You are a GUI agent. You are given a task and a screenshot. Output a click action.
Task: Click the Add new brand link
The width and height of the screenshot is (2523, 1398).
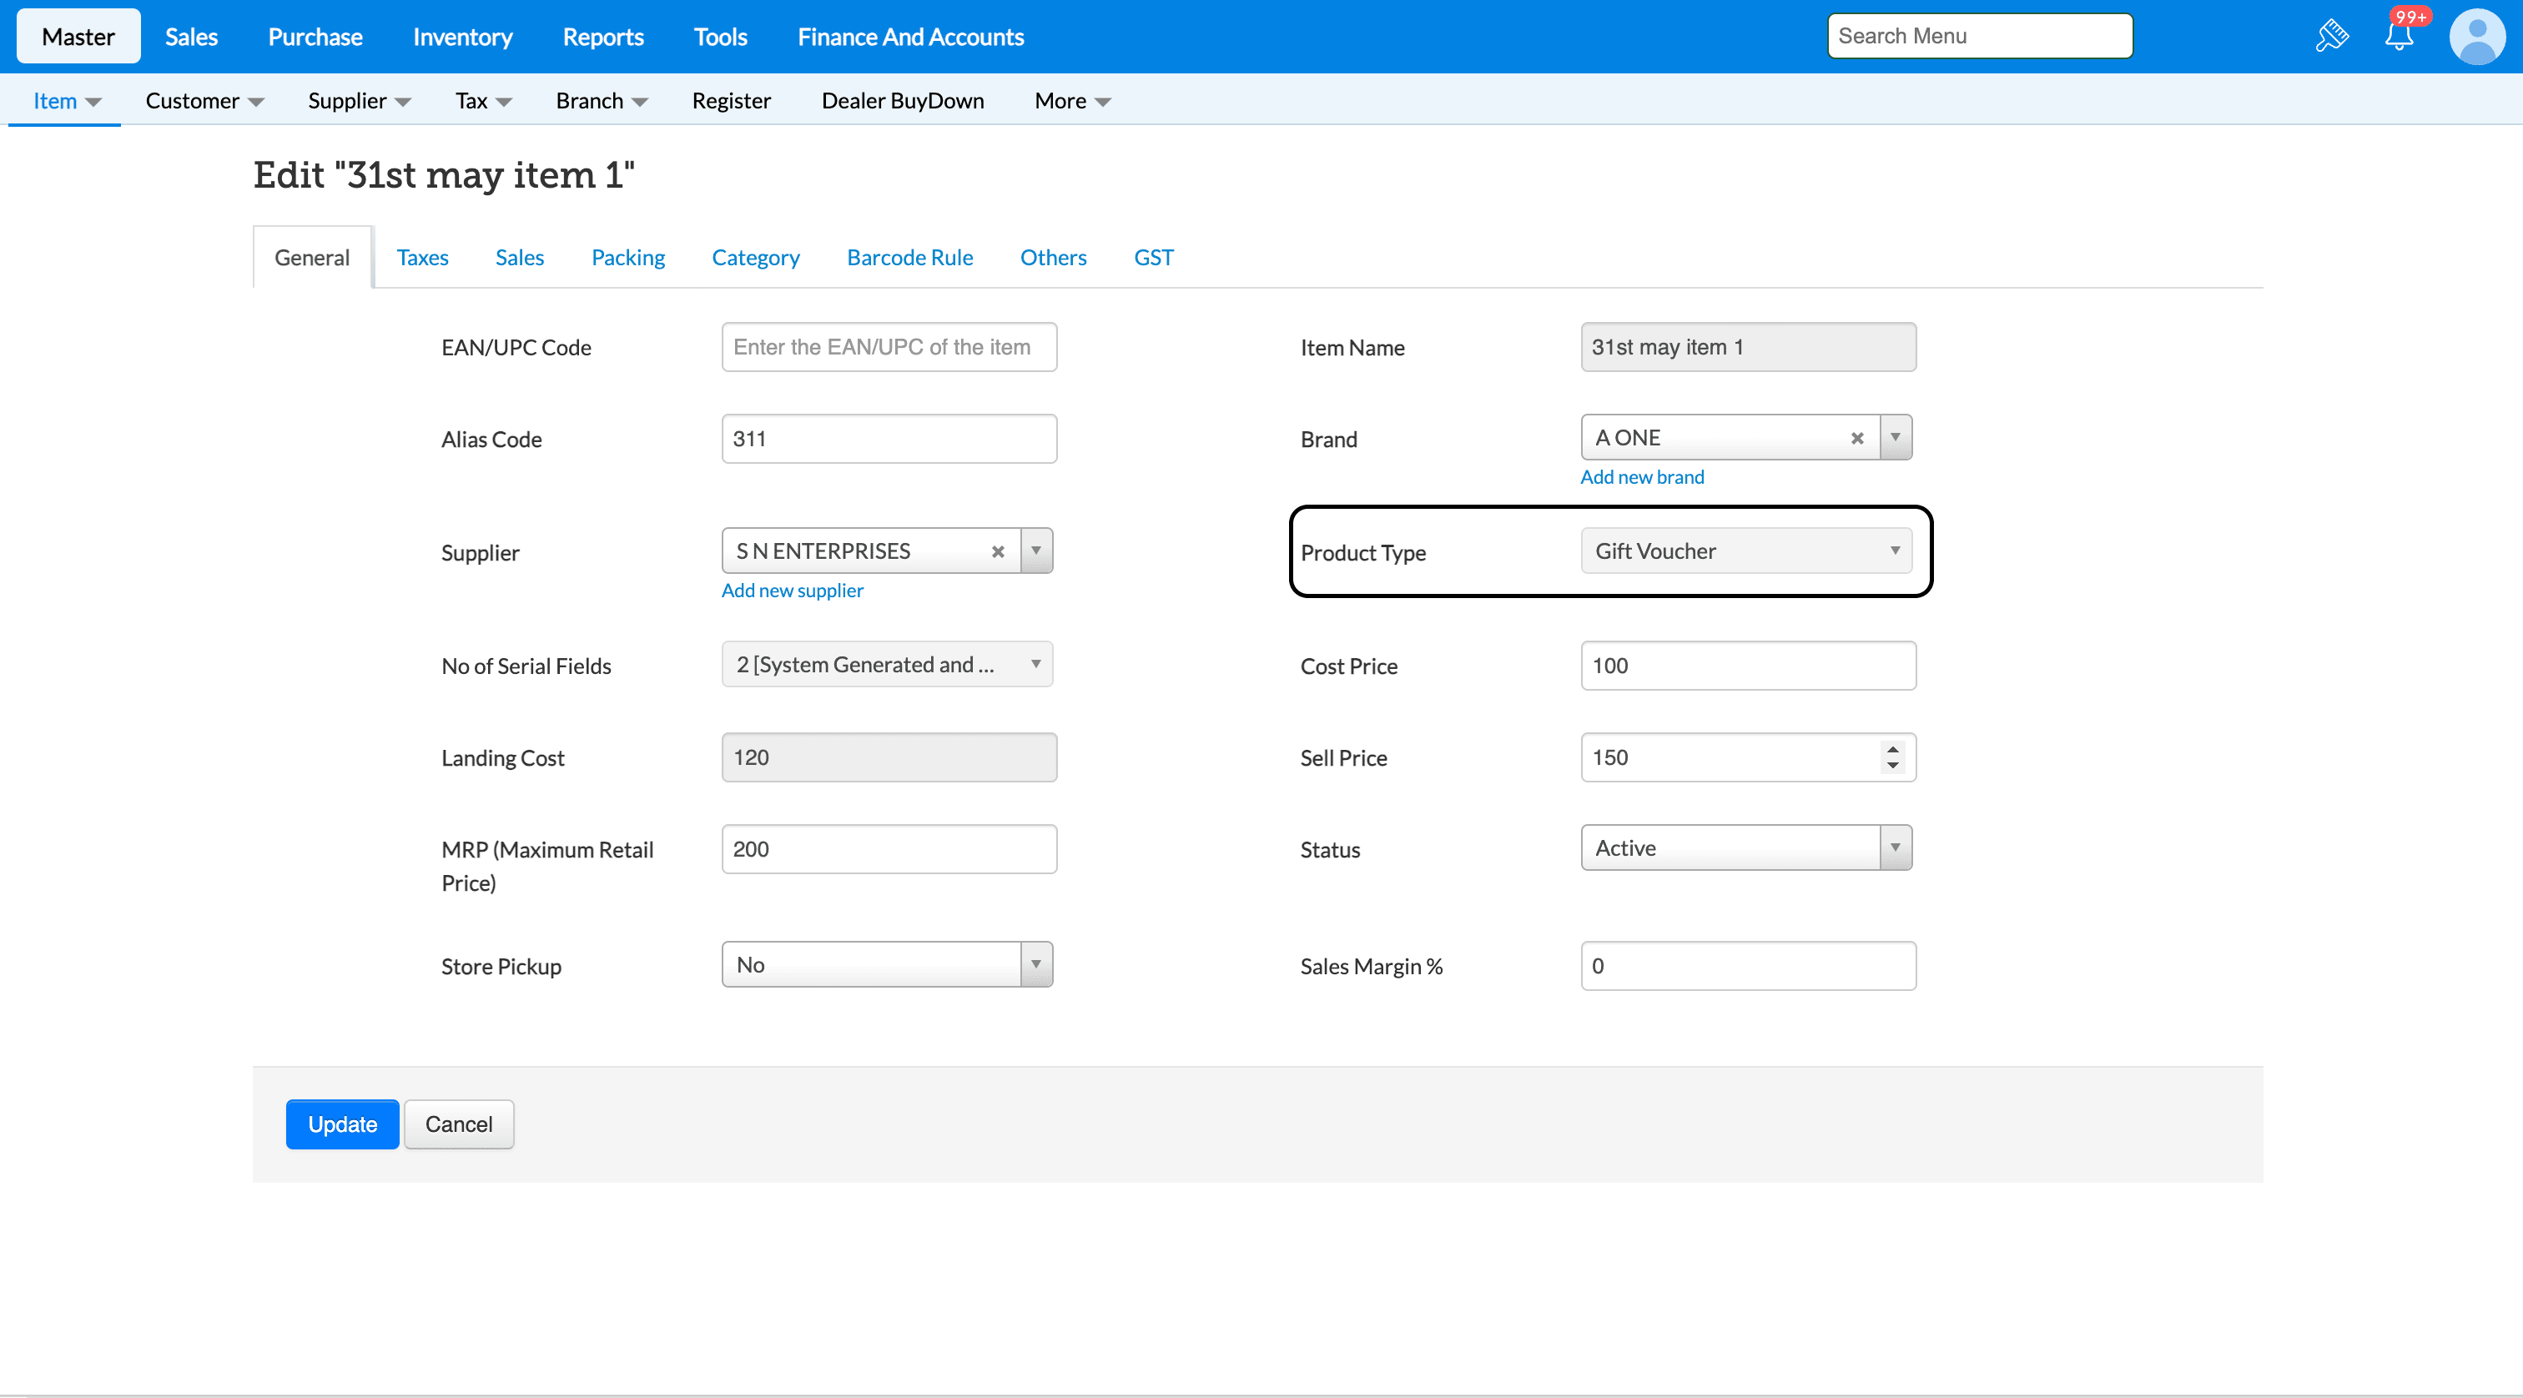coord(1641,477)
